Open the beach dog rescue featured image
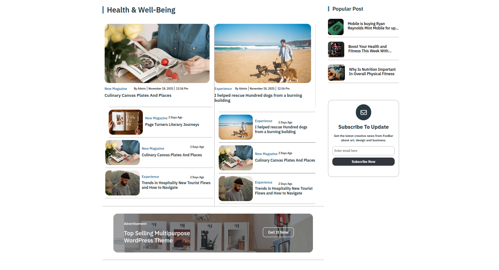Screen dimensions: 499x270 click(263, 53)
